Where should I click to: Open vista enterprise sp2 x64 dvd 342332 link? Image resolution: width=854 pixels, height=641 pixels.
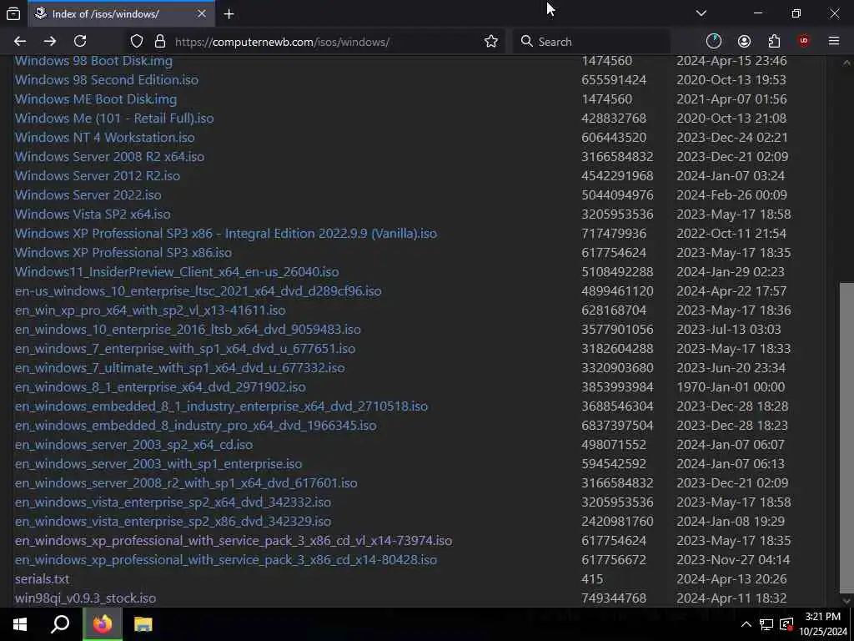[173, 502]
